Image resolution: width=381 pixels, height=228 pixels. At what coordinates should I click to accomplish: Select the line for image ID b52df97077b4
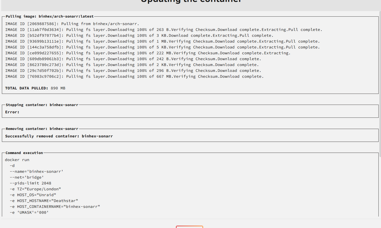click(x=139, y=35)
